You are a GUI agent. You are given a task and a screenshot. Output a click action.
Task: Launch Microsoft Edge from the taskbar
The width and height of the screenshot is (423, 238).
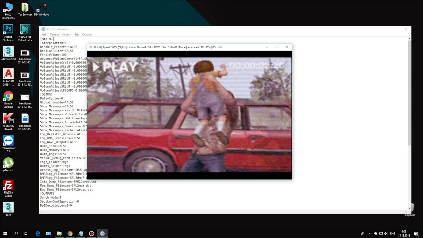(38, 233)
